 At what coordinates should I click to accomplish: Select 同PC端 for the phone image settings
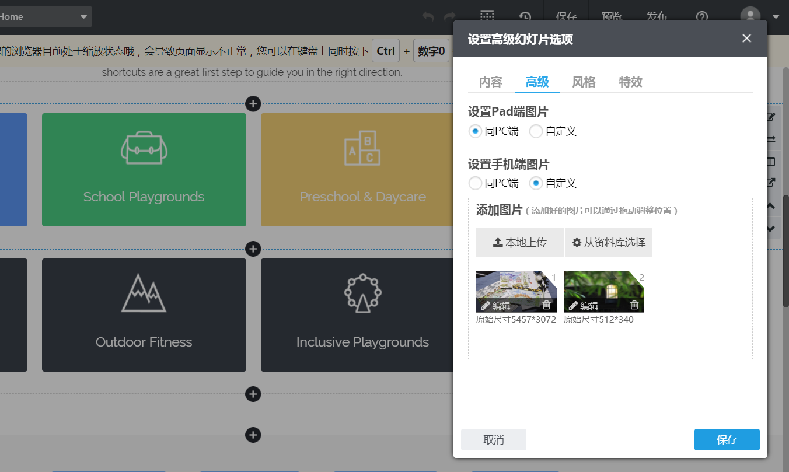click(475, 183)
